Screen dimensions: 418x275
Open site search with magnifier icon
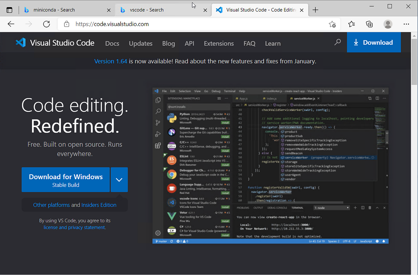pos(338,42)
